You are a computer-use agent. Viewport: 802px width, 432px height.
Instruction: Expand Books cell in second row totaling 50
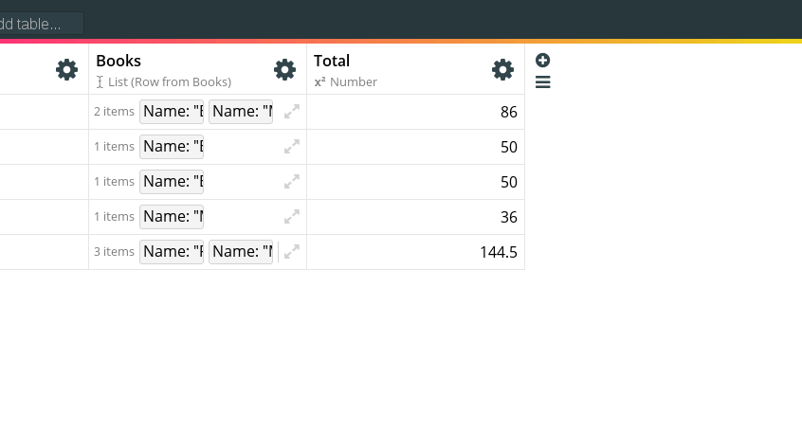pos(292,182)
